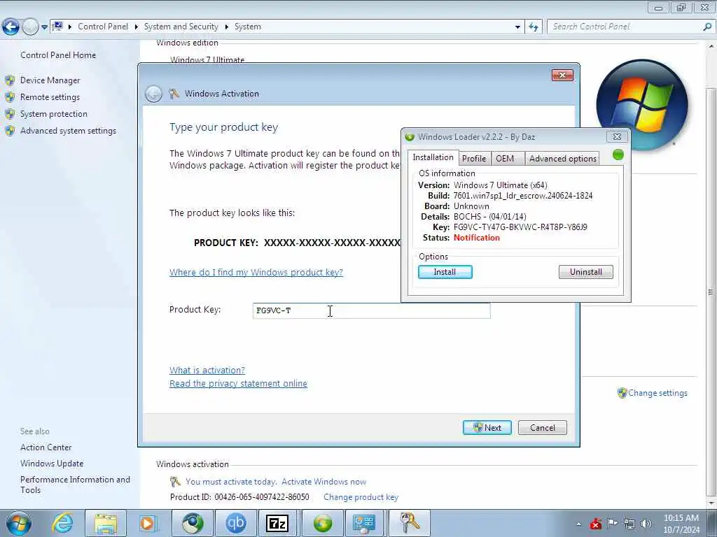The image size is (717, 537).
Task: Select Windows Loader green orb taskbar icon
Action: tap(322, 523)
